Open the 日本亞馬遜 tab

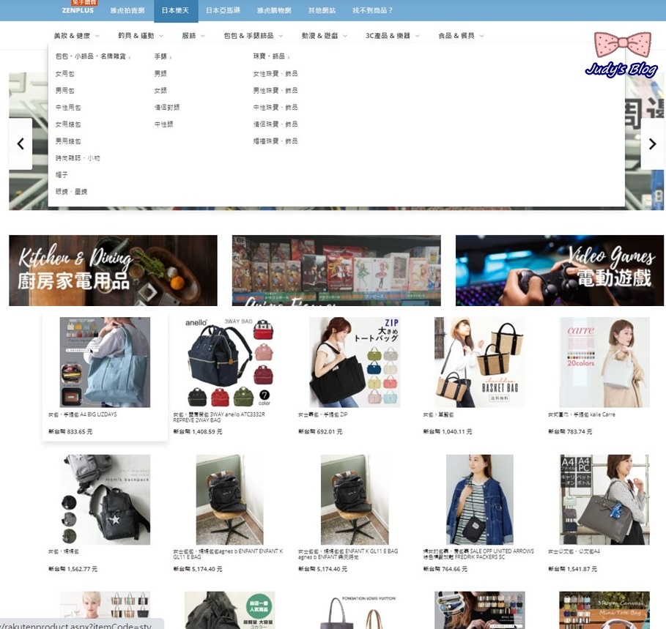coord(223,10)
